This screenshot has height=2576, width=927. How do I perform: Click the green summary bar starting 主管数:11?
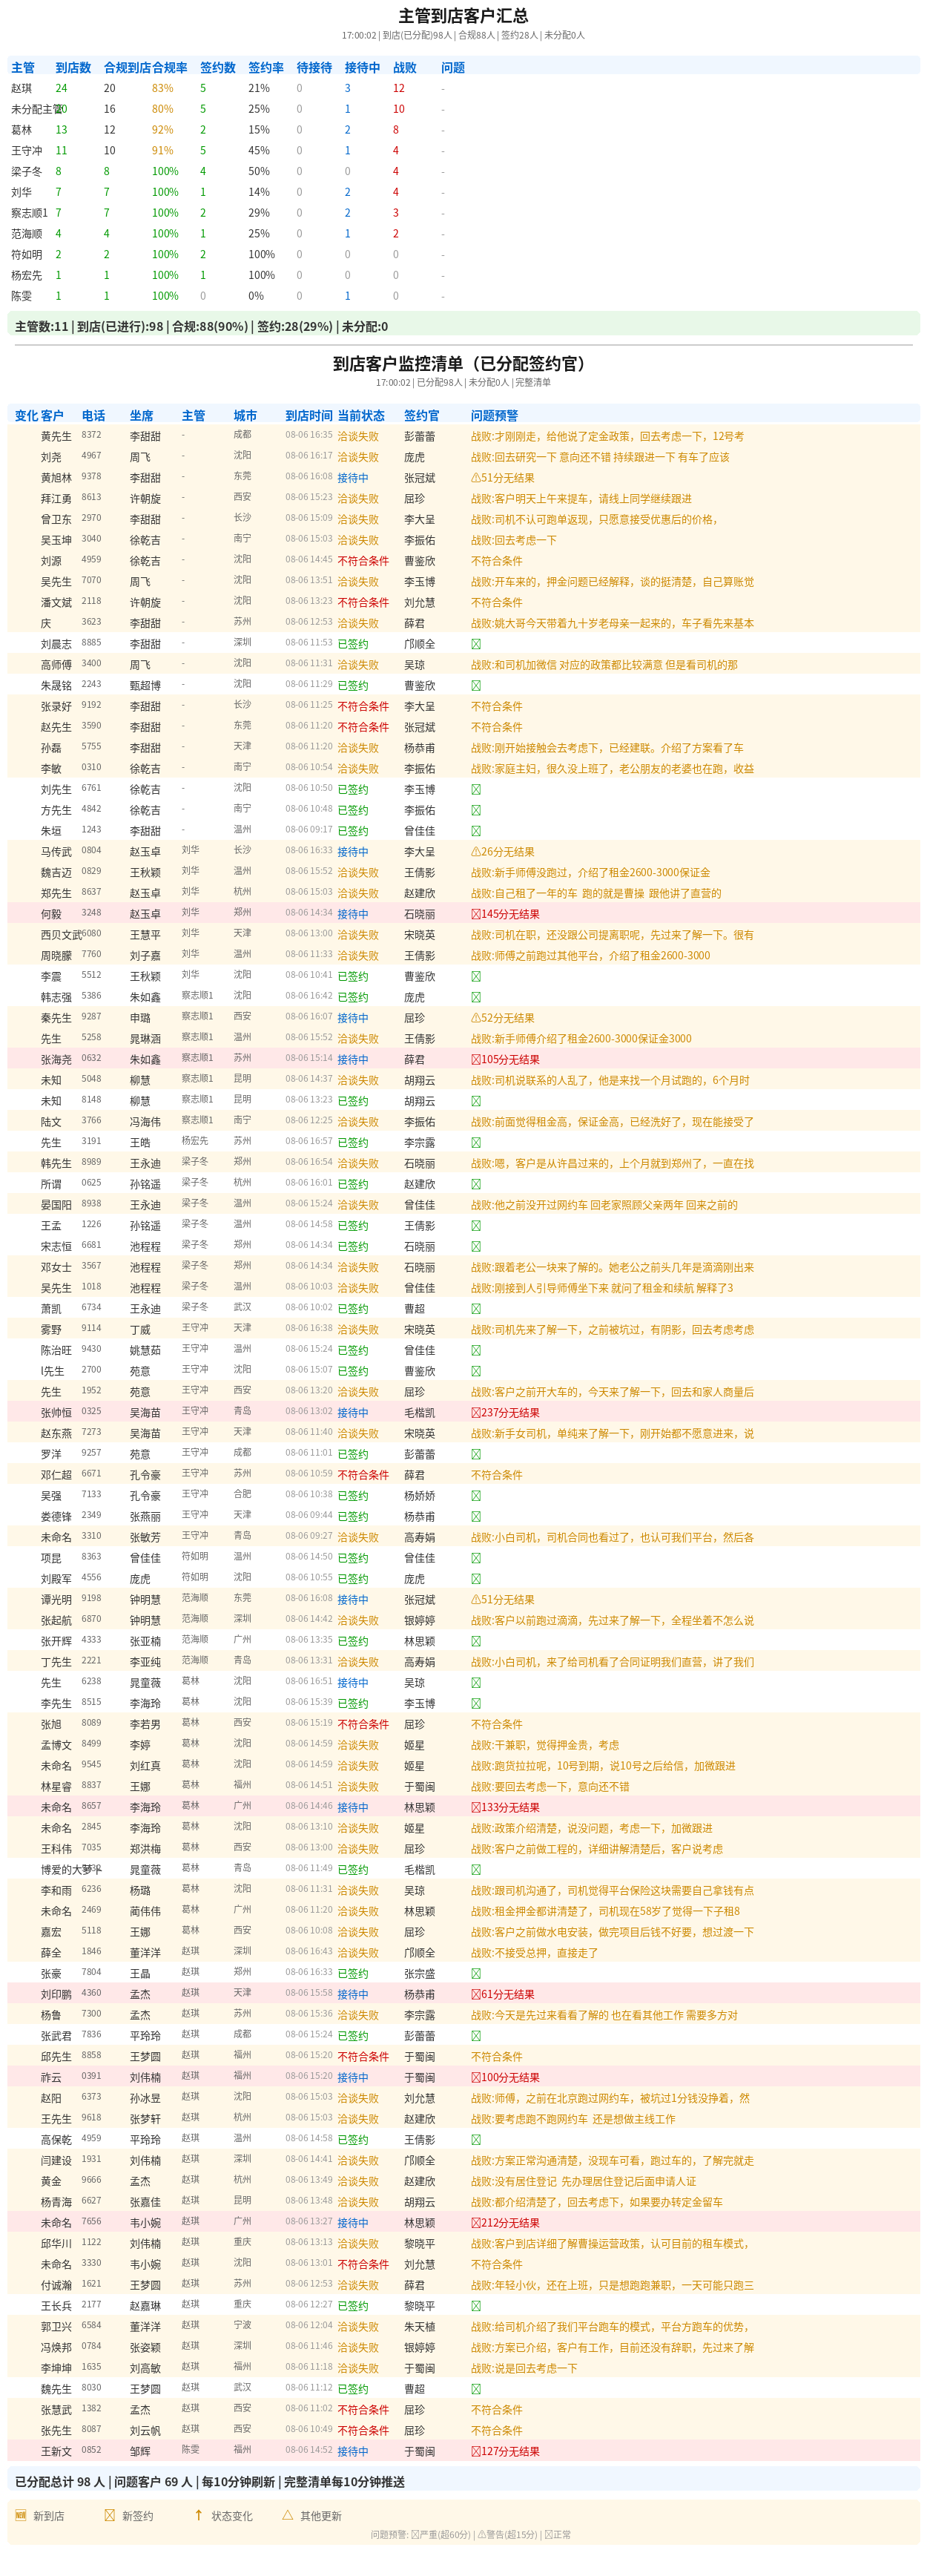[463, 324]
